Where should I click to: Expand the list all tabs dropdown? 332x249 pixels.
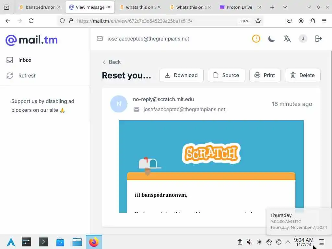285,7
